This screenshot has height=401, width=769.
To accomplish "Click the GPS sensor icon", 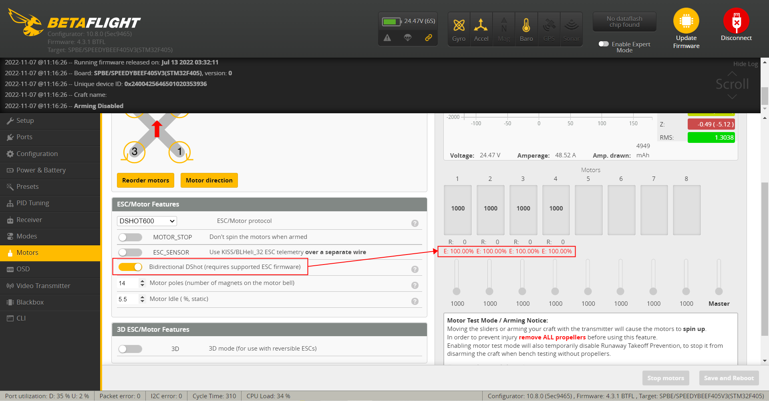I will [x=549, y=29].
